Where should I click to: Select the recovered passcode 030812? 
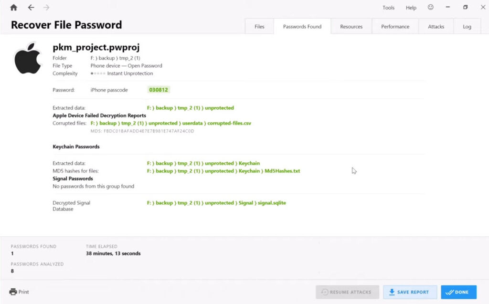(159, 90)
